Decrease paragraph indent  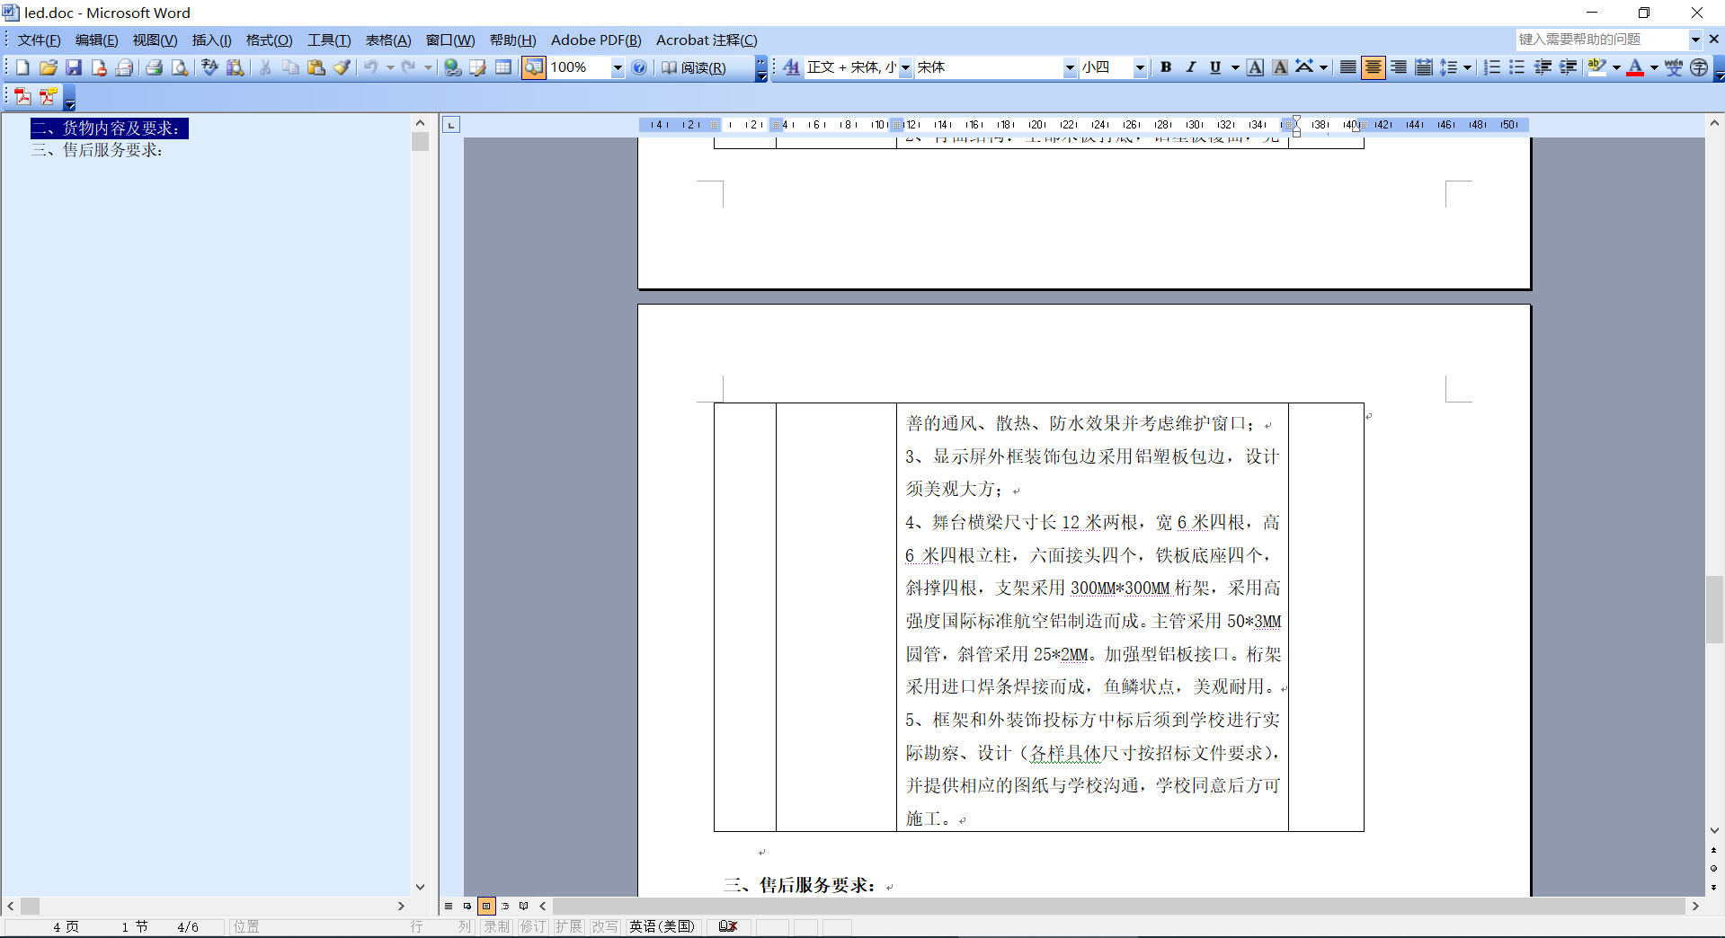1543,67
